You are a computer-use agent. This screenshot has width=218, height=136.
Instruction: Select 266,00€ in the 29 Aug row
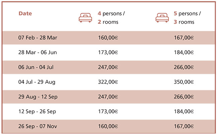pyautogui.click(x=184, y=97)
